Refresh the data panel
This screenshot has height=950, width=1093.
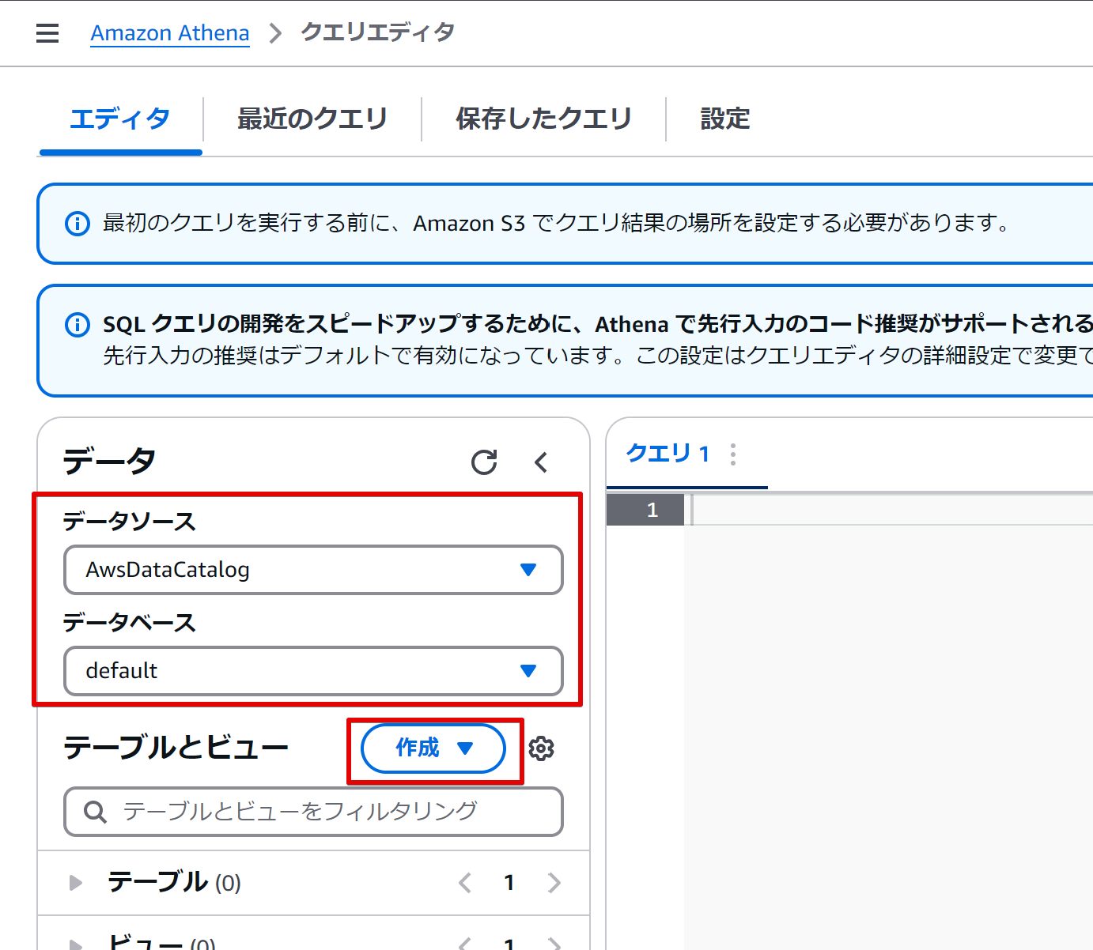pos(485,462)
